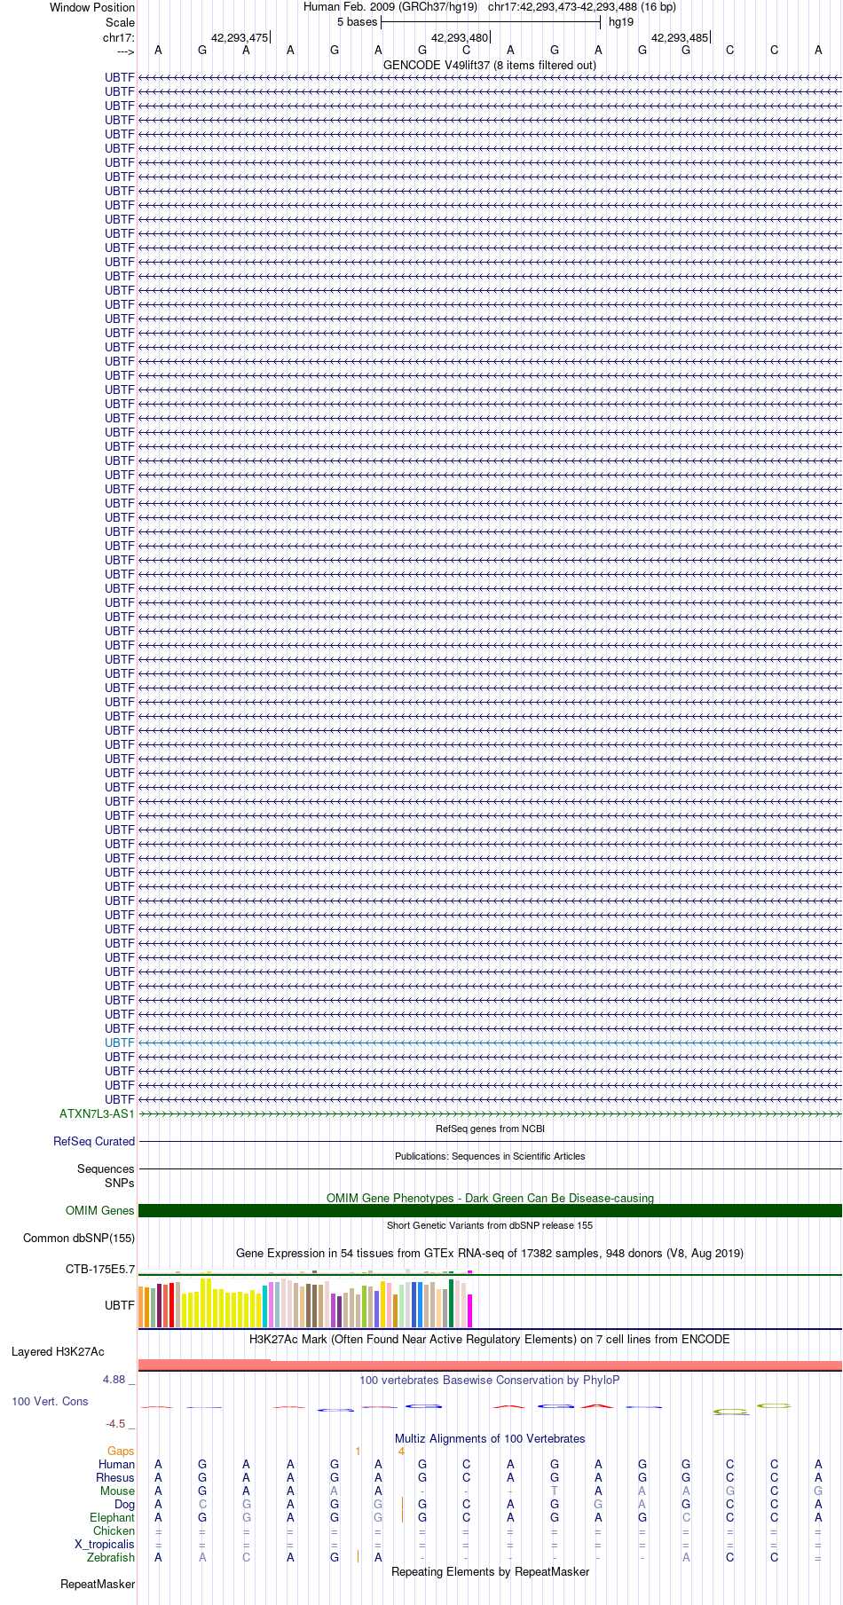Select the Chicken alignment row label
843x1605 pixels.
[x=114, y=1530]
